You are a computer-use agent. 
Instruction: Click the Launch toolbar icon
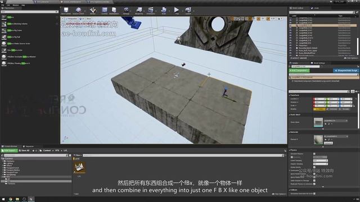point(188,11)
